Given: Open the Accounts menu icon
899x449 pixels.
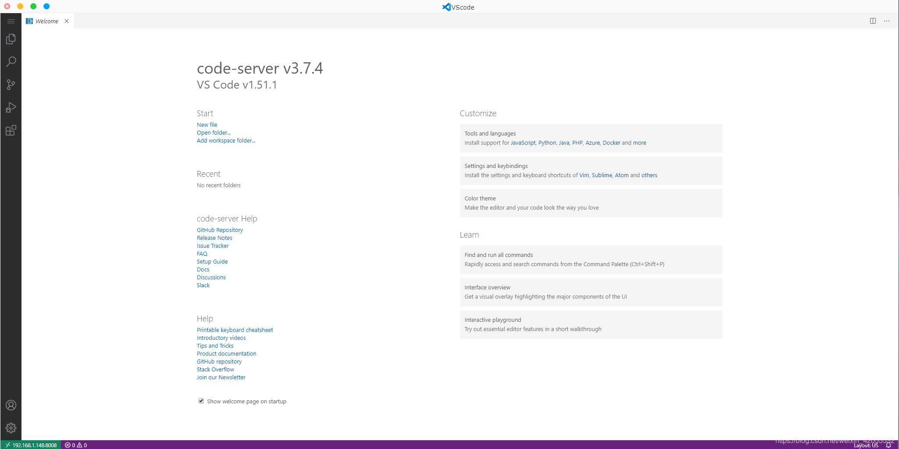Looking at the screenshot, I should coord(11,405).
